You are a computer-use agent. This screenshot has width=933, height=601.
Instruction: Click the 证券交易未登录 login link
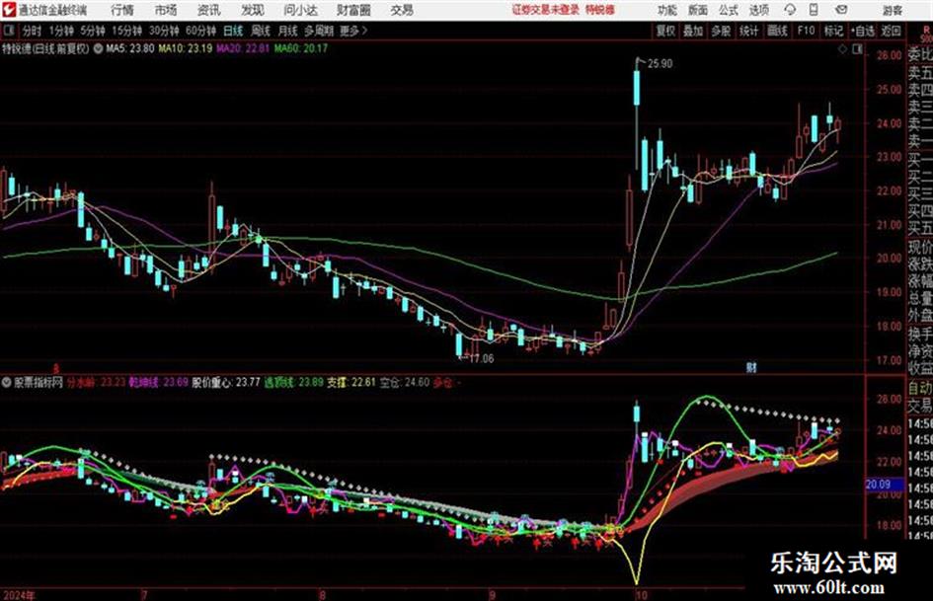[545, 10]
